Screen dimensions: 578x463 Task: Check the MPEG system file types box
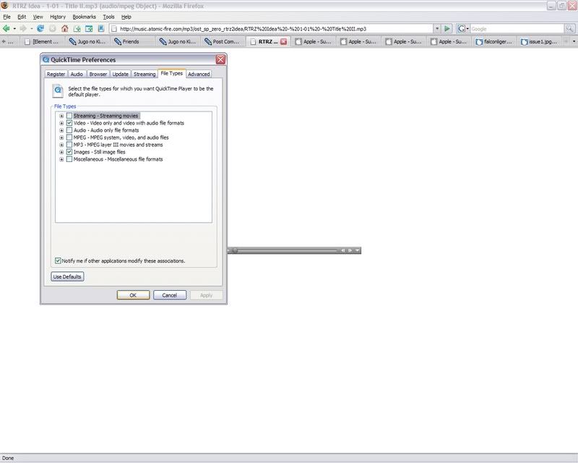coord(69,137)
